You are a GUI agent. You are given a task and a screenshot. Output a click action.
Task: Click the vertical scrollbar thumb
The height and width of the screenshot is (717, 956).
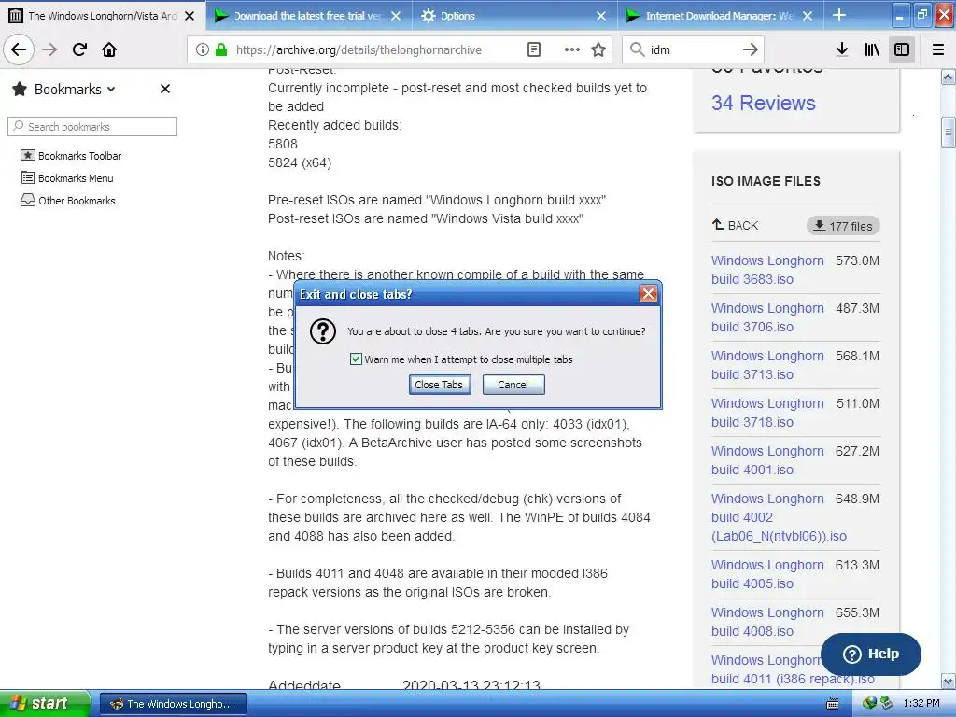tap(948, 133)
